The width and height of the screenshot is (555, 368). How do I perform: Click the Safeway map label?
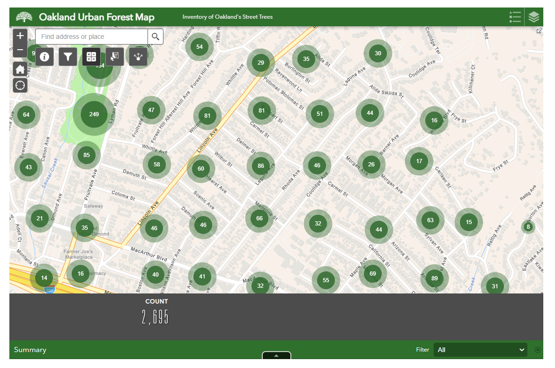point(94,206)
